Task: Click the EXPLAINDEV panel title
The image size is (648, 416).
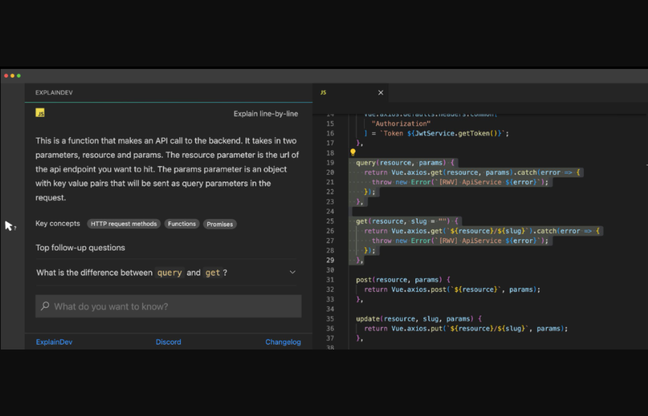Action: [x=54, y=92]
